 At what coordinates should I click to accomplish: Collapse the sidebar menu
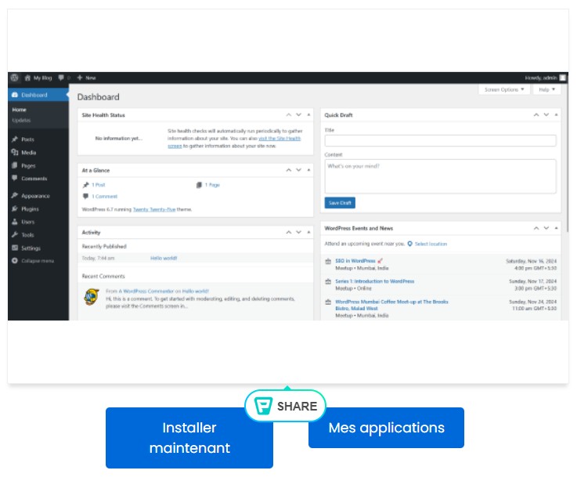click(33, 261)
